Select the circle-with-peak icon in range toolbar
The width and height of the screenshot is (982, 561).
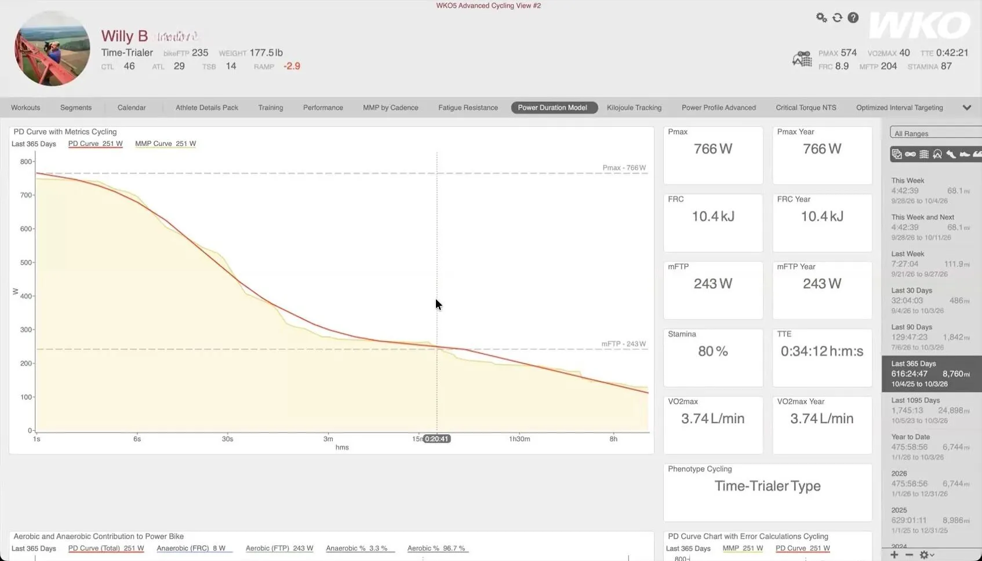click(x=937, y=154)
